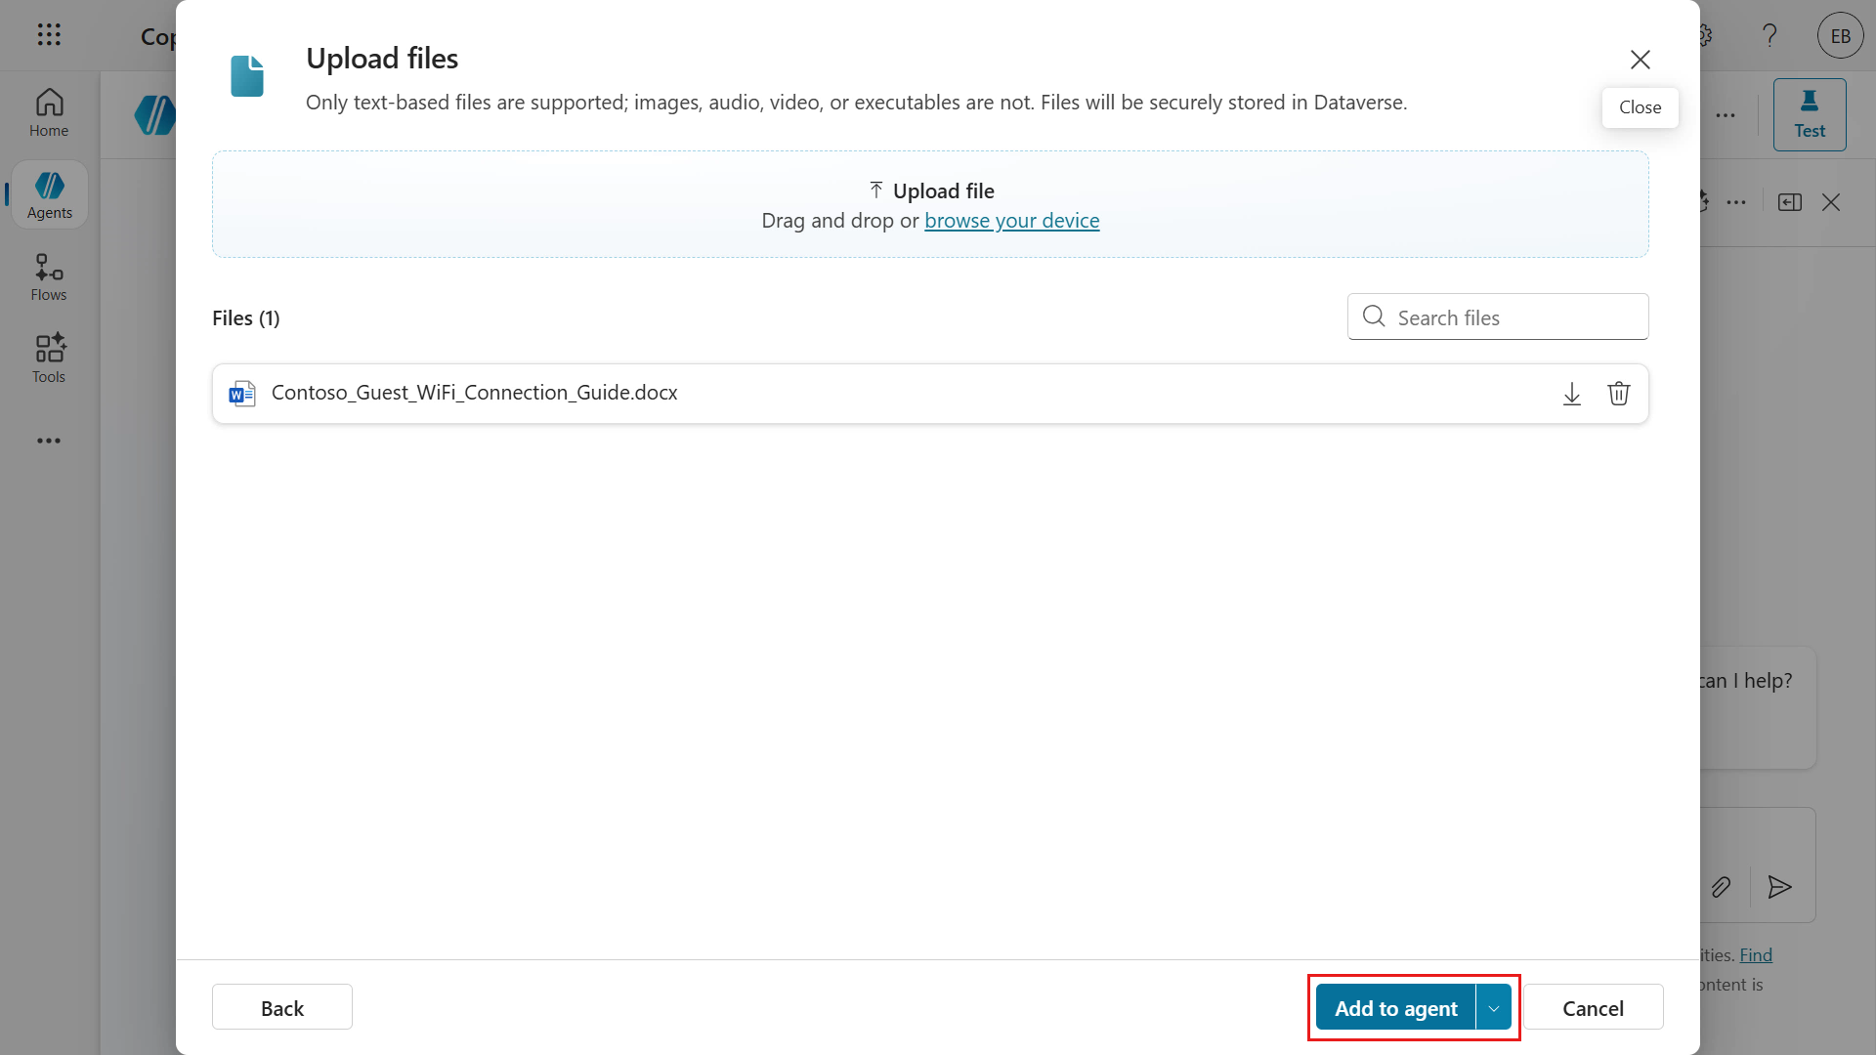Expand the Add to agent dropdown arrow

pyautogui.click(x=1494, y=1008)
